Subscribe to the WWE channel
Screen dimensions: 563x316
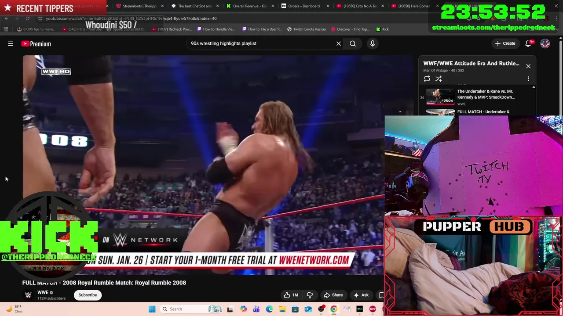(88, 295)
